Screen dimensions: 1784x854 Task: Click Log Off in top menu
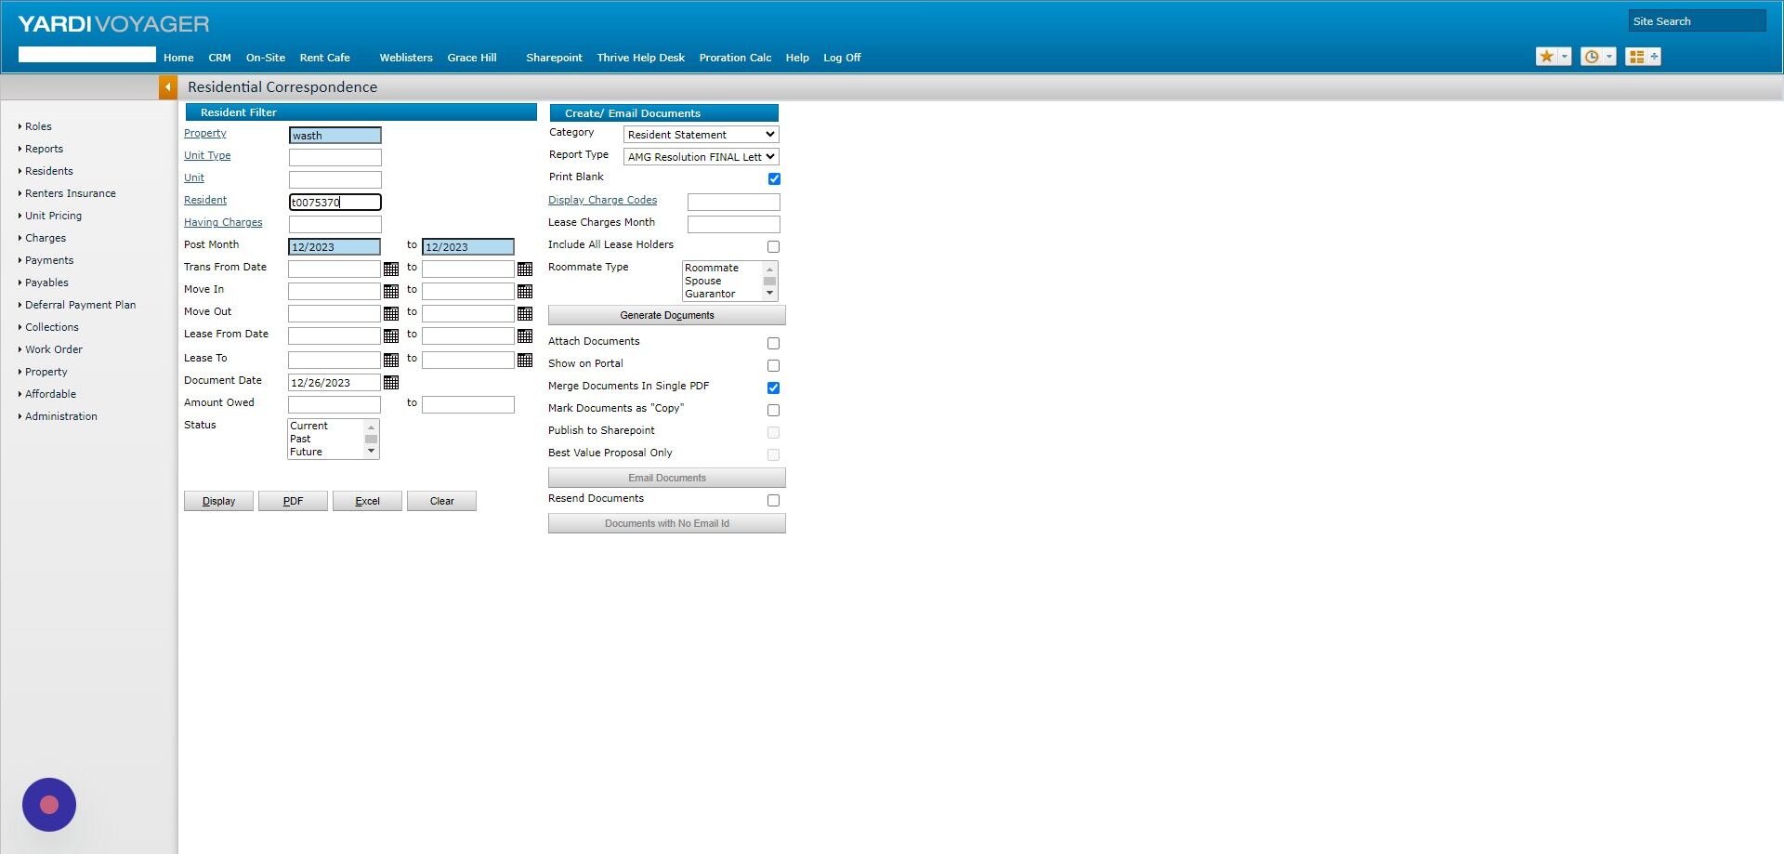point(842,58)
